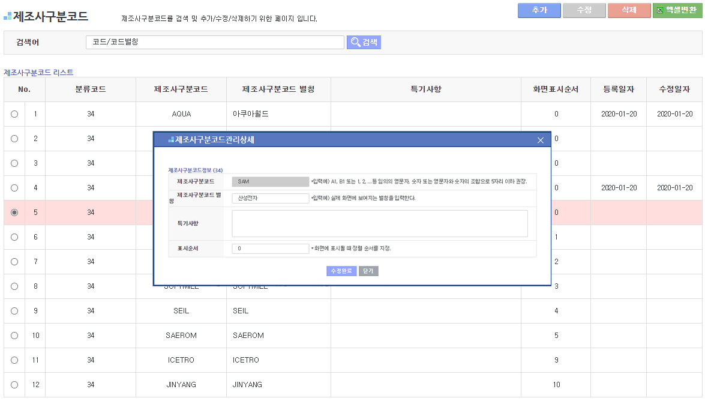Click 수정완료 in the dialog
The height and width of the screenshot is (401, 705).
(341, 271)
